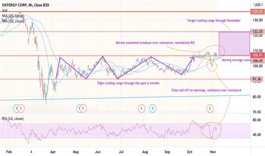Viewport: 265px width, 156px height.
Task: Click the 122.25 price level label
Action: [258, 31]
